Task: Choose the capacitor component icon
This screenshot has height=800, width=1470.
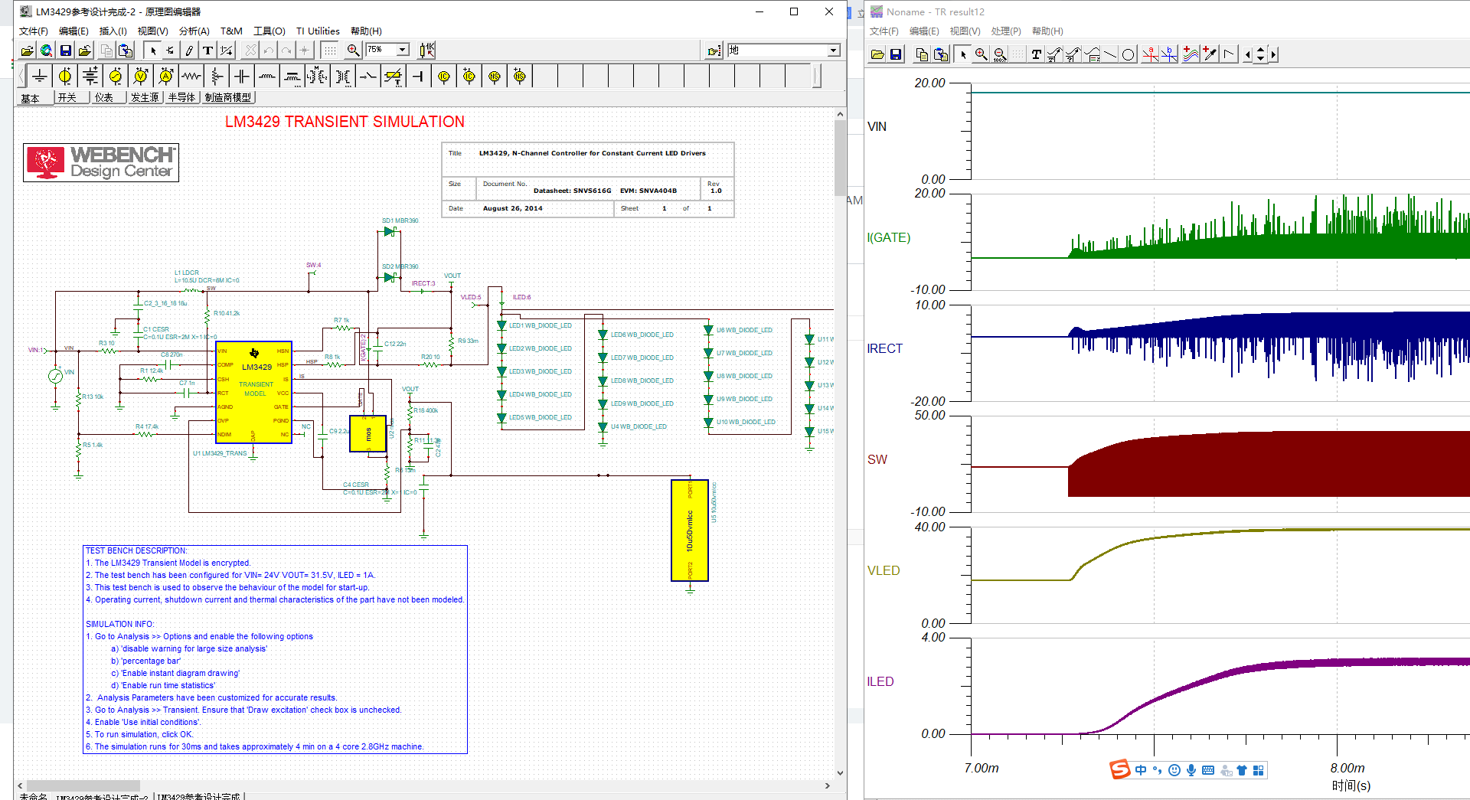Action: [242, 77]
